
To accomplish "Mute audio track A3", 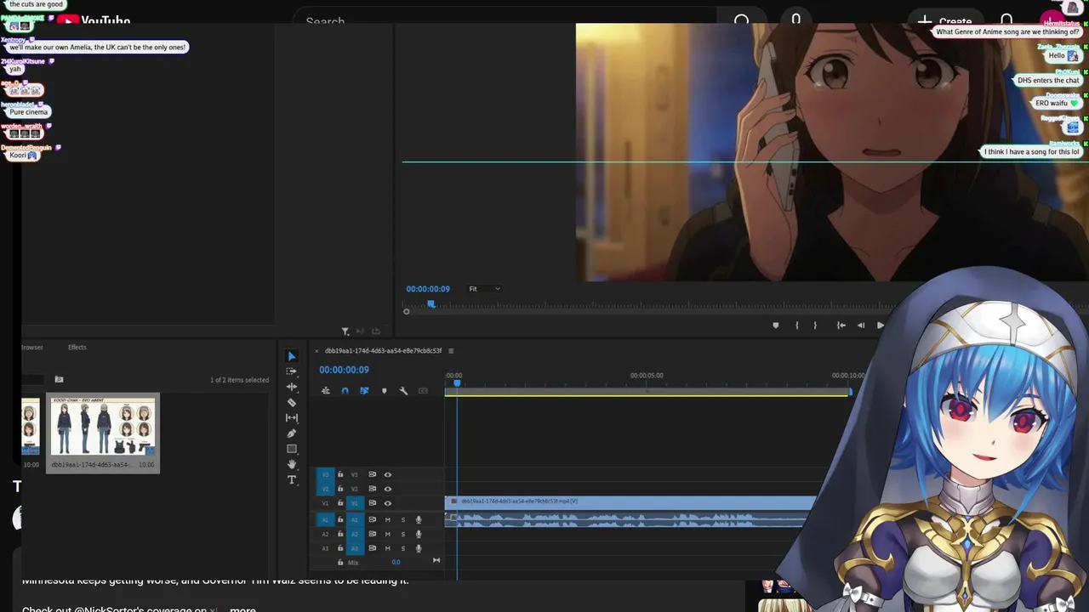I will tap(387, 548).
